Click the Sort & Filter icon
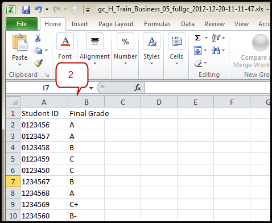The width and height of the screenshot is (272, 223). [216, 38]
